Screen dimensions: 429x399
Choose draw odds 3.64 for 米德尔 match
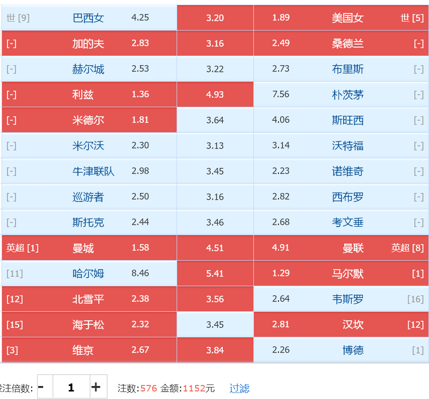tap(215, 120)
